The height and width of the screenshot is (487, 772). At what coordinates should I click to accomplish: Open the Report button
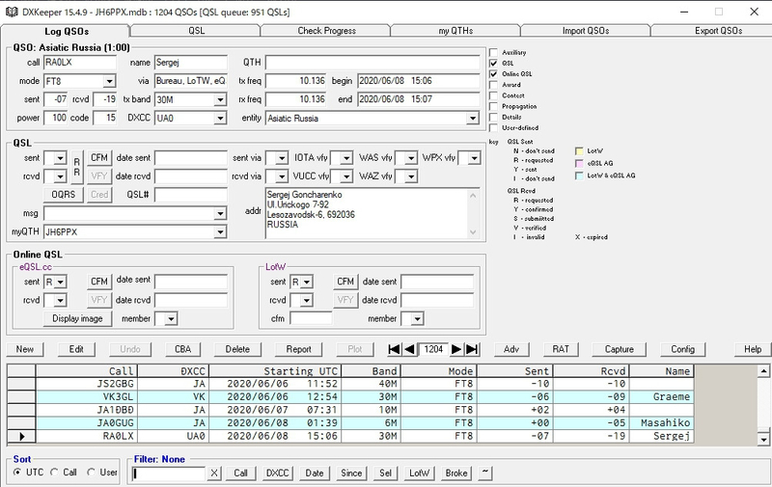[x=298, y=349]
